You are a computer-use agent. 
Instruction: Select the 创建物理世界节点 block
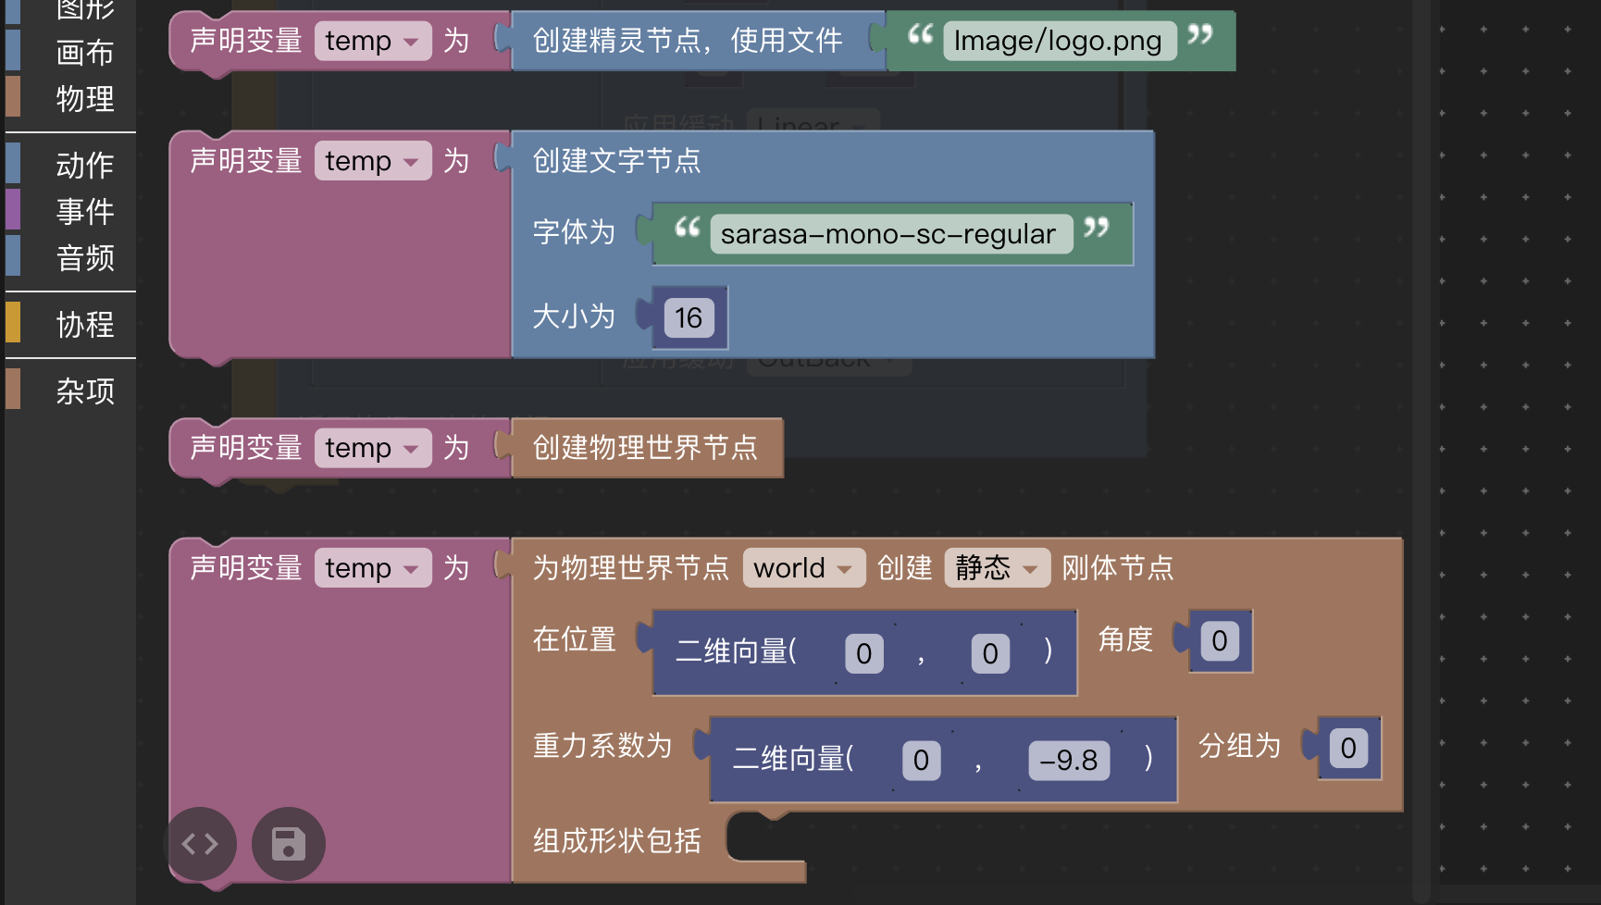[x=645, y=448]
